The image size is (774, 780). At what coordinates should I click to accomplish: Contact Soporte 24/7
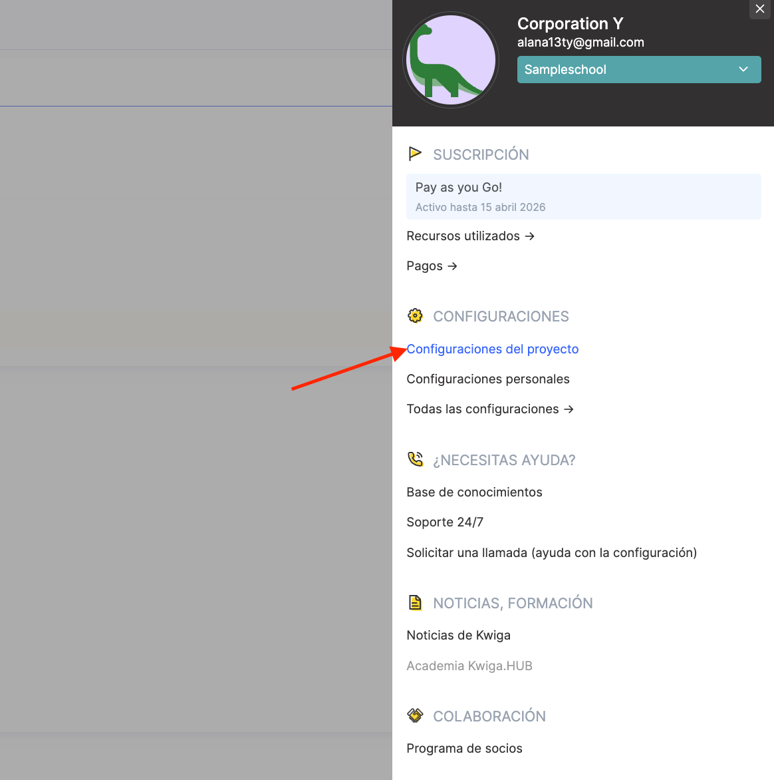pyautogui.click(x=445, y=522)
